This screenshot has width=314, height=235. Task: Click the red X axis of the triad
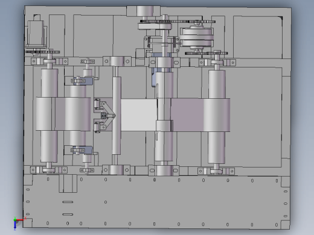coord(20,220)
